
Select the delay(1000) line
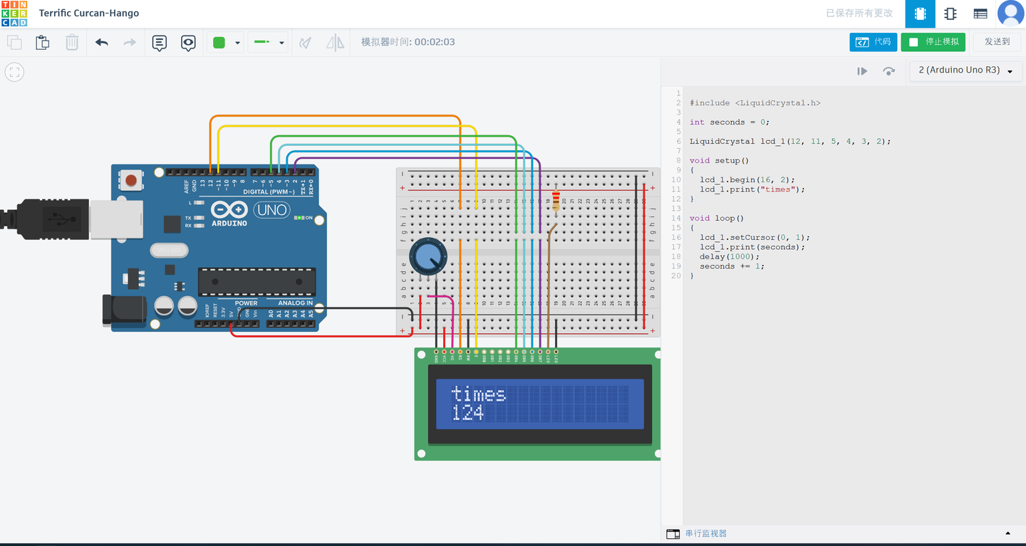click(x=730, y=257)
